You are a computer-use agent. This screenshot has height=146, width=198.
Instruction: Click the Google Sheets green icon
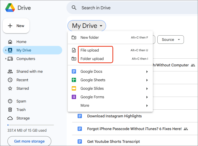point(74,80)
